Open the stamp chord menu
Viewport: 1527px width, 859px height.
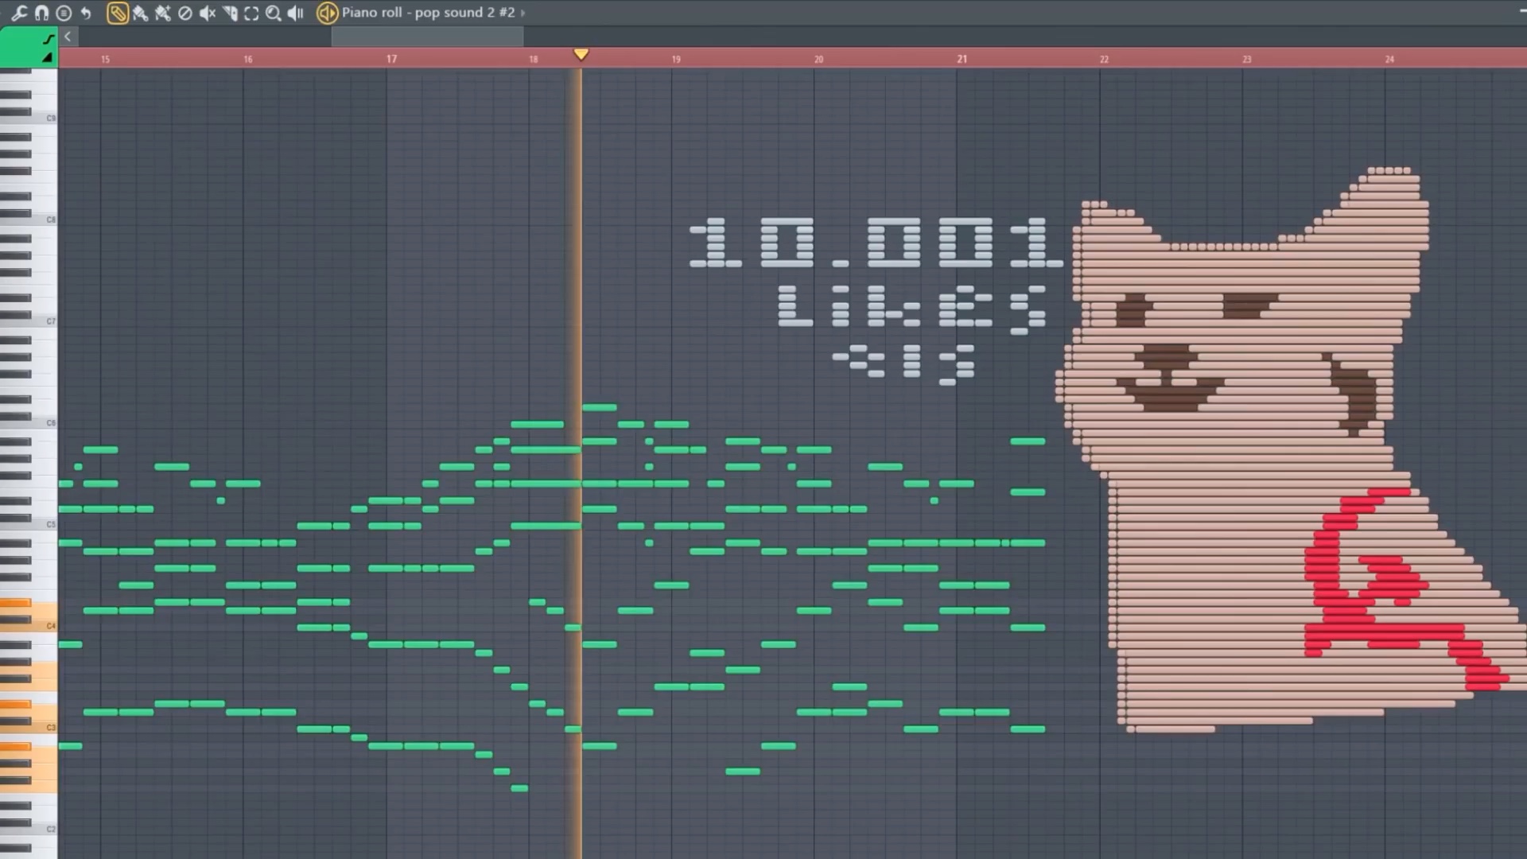[64, 13]
